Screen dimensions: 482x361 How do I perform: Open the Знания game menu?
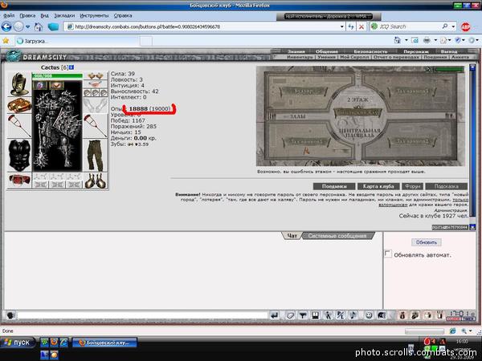(296, 51)
